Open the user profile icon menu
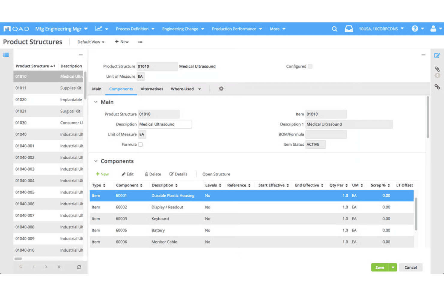444x296 pixels. point(436,29)
